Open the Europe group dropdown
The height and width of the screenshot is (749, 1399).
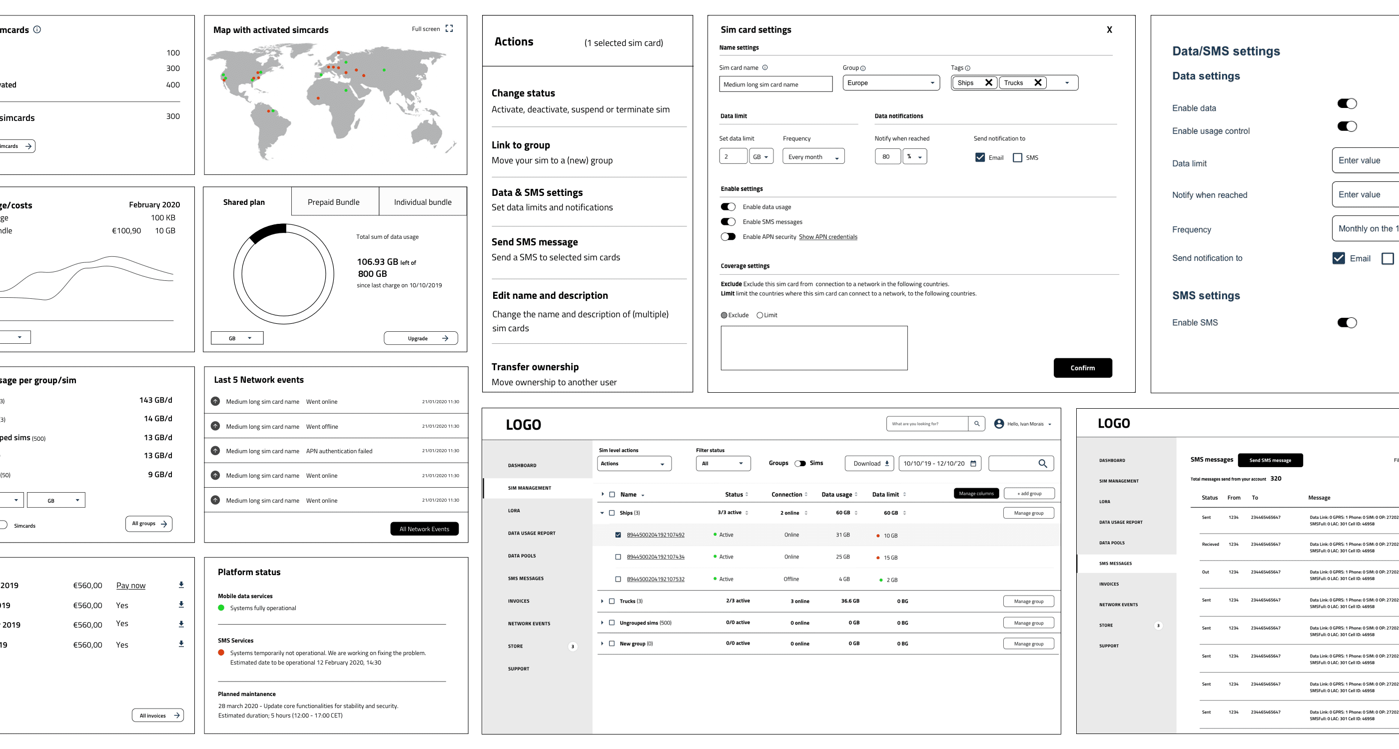[891, 82]
